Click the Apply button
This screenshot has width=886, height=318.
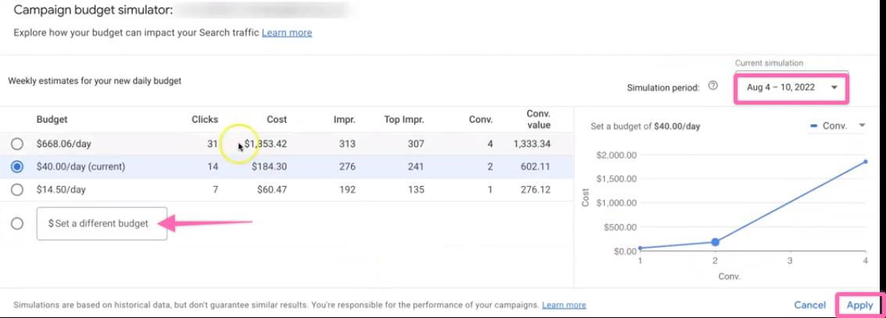click(859, 305)
